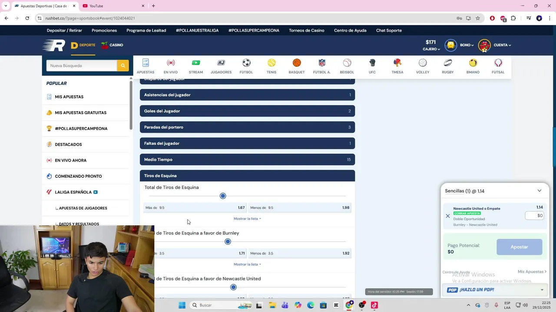Open the Mis Apuestas link in bet slip
The width and height of the screenshot is (556, 312).
(532, 272)
